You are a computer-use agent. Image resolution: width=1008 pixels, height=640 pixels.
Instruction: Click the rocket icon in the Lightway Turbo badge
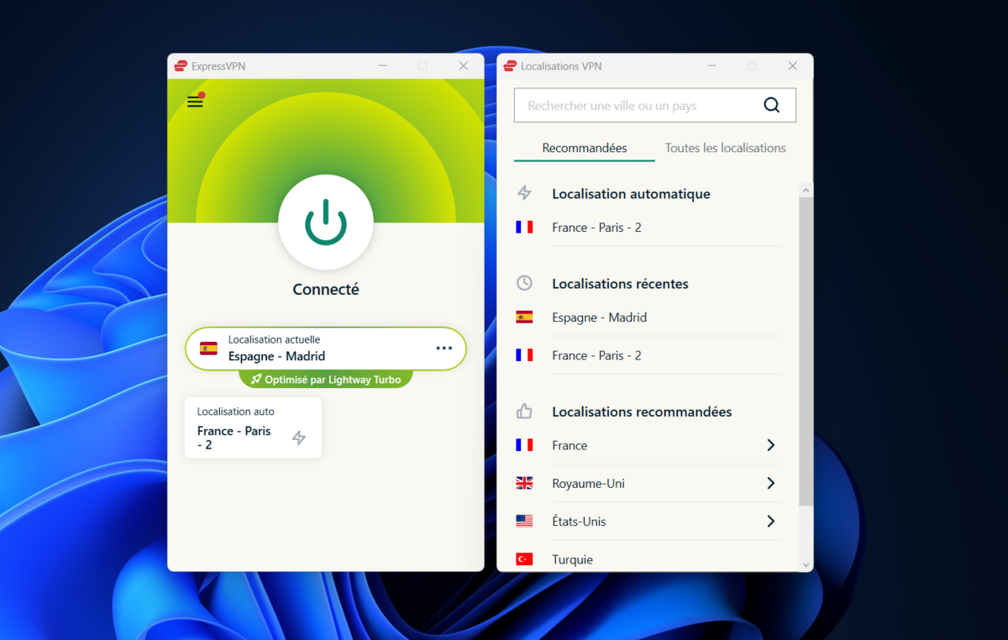click(256, 380)
